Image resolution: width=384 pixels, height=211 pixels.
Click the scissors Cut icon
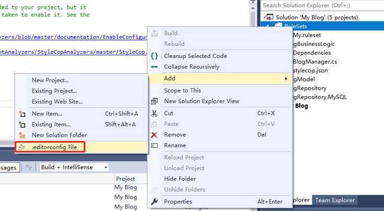point(154,113)
